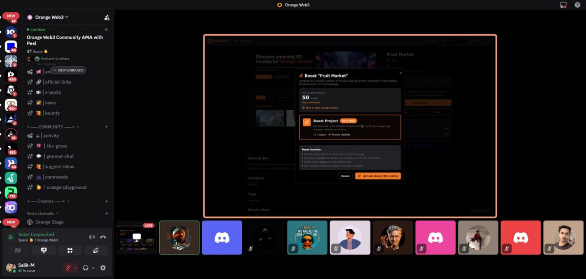Expand the Creators category

(x=48, y=201)
